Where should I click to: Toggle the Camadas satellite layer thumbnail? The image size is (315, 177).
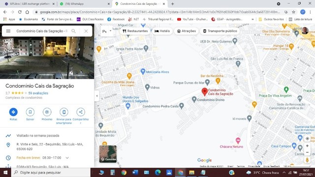[108, 154]
